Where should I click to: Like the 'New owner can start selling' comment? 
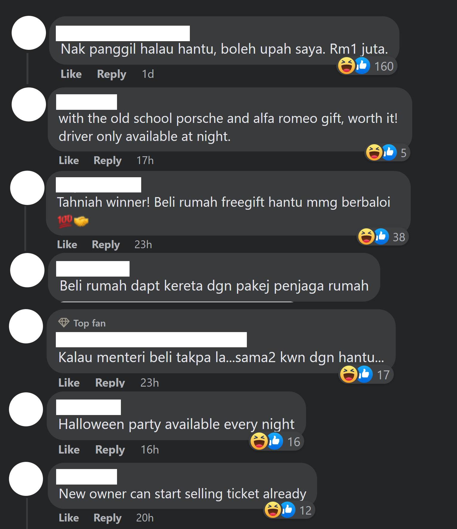point(69,518)
